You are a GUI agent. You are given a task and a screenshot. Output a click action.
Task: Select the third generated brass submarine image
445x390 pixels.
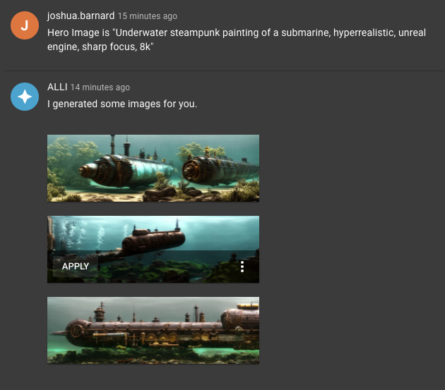coord(153,330)
